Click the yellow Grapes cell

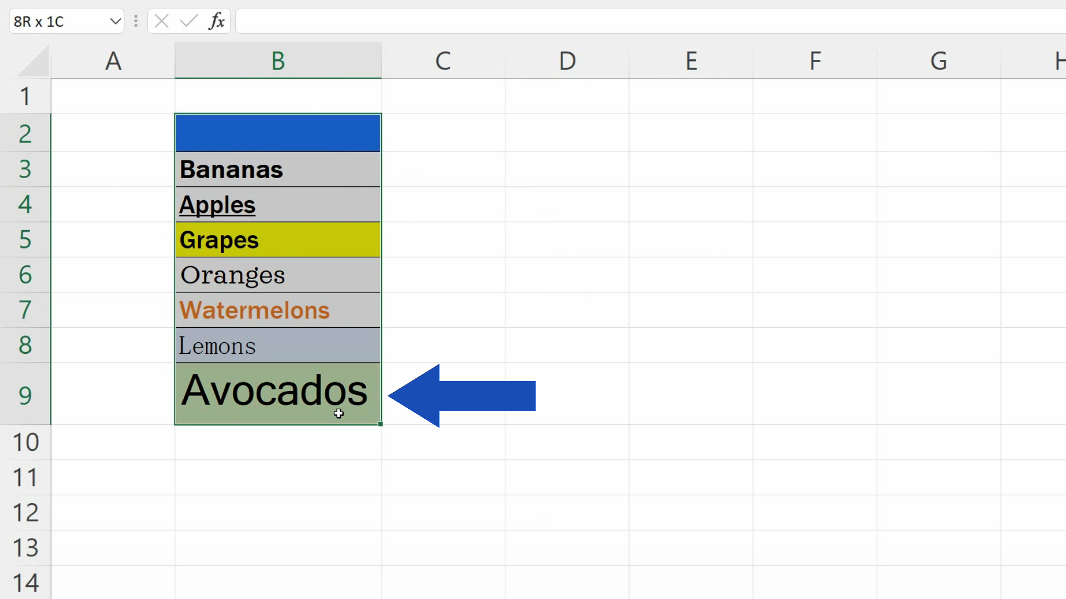pyautogui.click(x=278, y=240)
